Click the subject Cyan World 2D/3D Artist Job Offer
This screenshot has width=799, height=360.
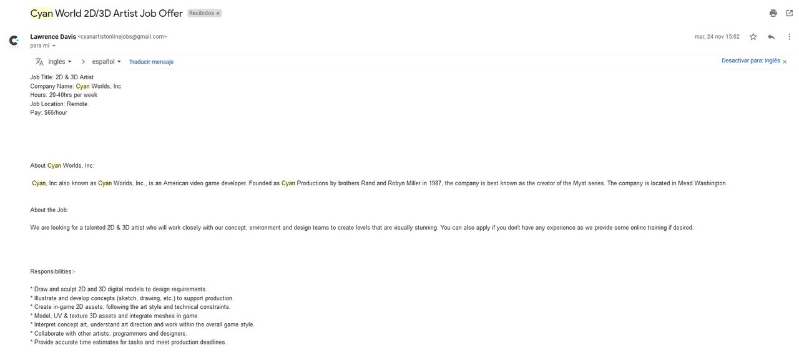tap(106, 13)
